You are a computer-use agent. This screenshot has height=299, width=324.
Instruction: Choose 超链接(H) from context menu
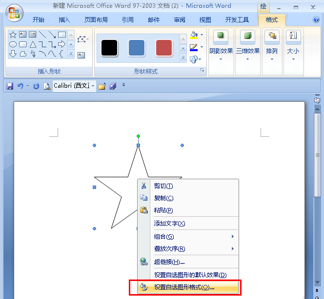click(x=188, y=262)
